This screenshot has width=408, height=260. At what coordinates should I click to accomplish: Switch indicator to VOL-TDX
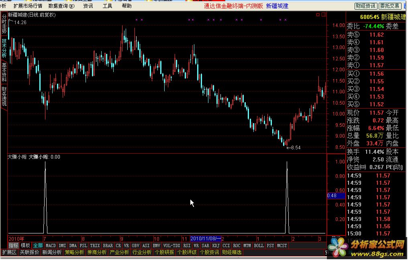[172, 246]
